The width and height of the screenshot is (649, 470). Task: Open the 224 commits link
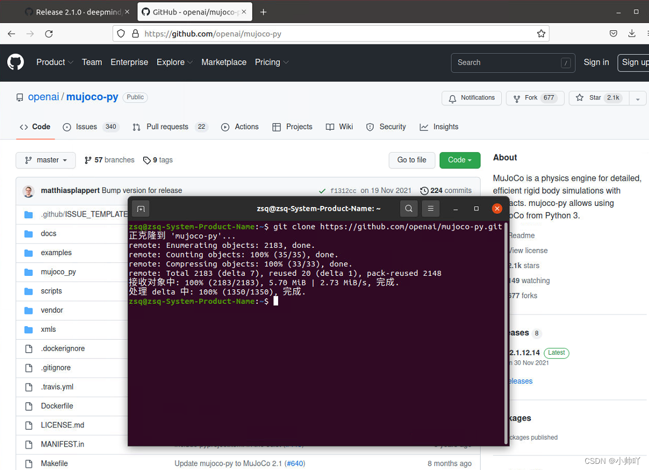click(446, 190)
